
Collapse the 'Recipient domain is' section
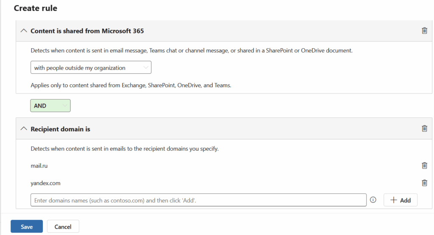24,129
